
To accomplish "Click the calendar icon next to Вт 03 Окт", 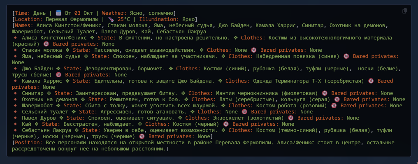I will (59, 13).
